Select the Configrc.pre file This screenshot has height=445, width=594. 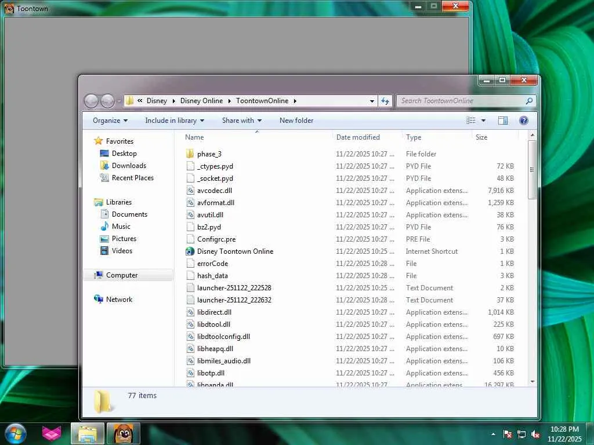216,239
